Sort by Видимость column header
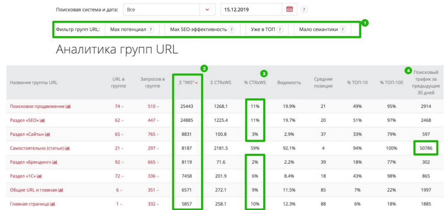The width and height of the screenshot is (445, 210). click(289, 83)
